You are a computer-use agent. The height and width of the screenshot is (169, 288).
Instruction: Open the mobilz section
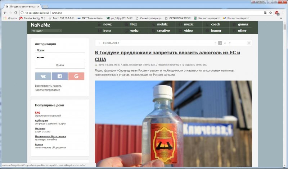162,24
